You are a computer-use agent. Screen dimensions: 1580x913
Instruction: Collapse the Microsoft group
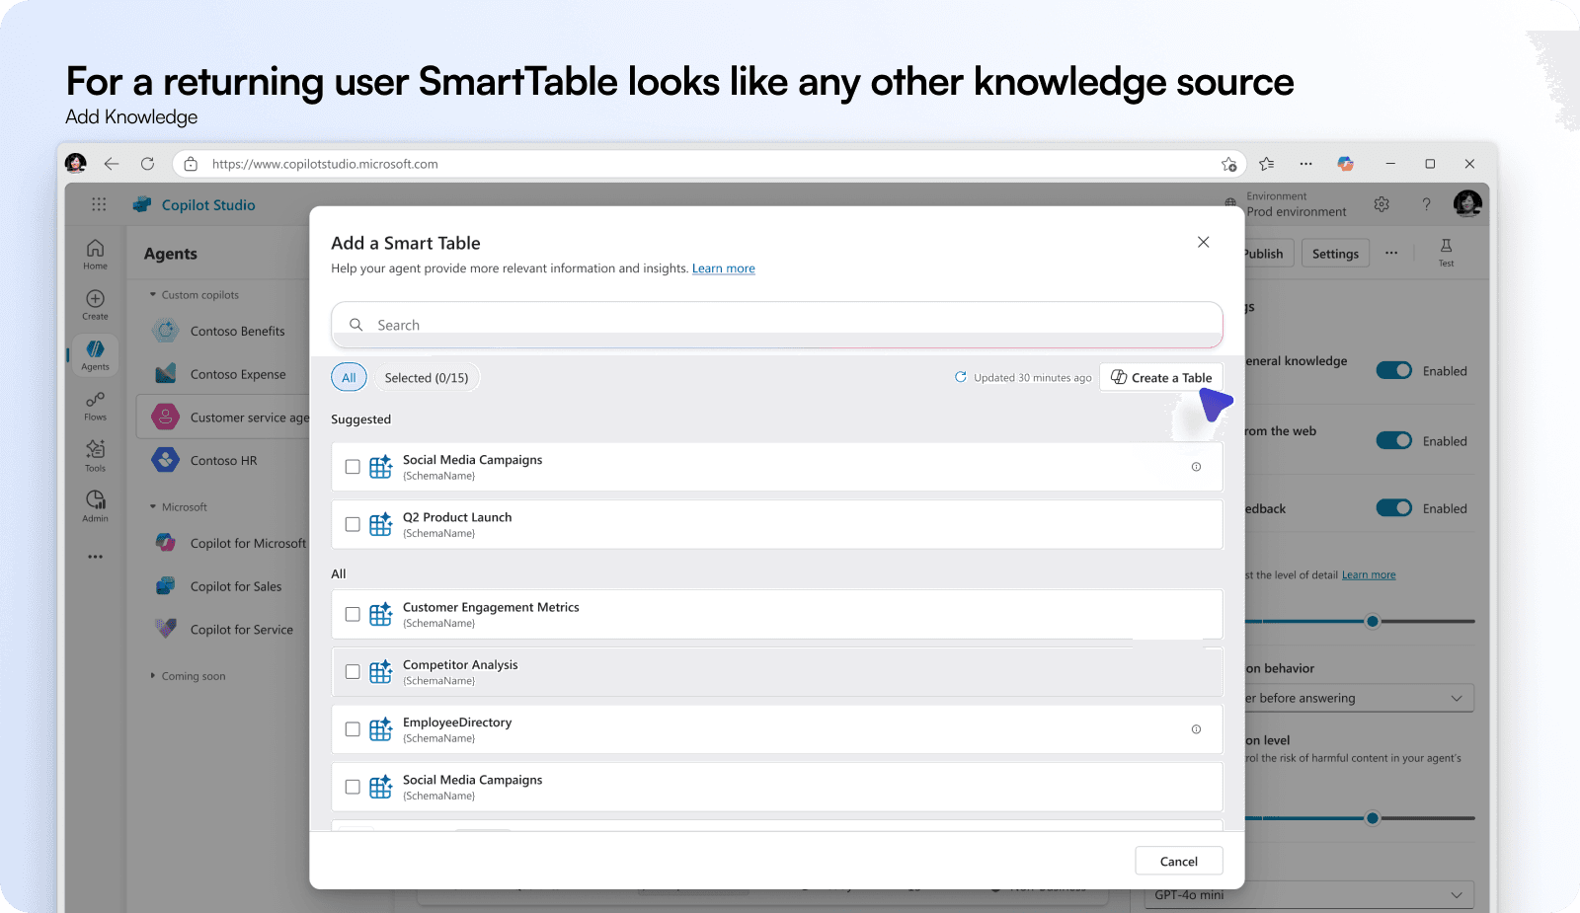153,506
